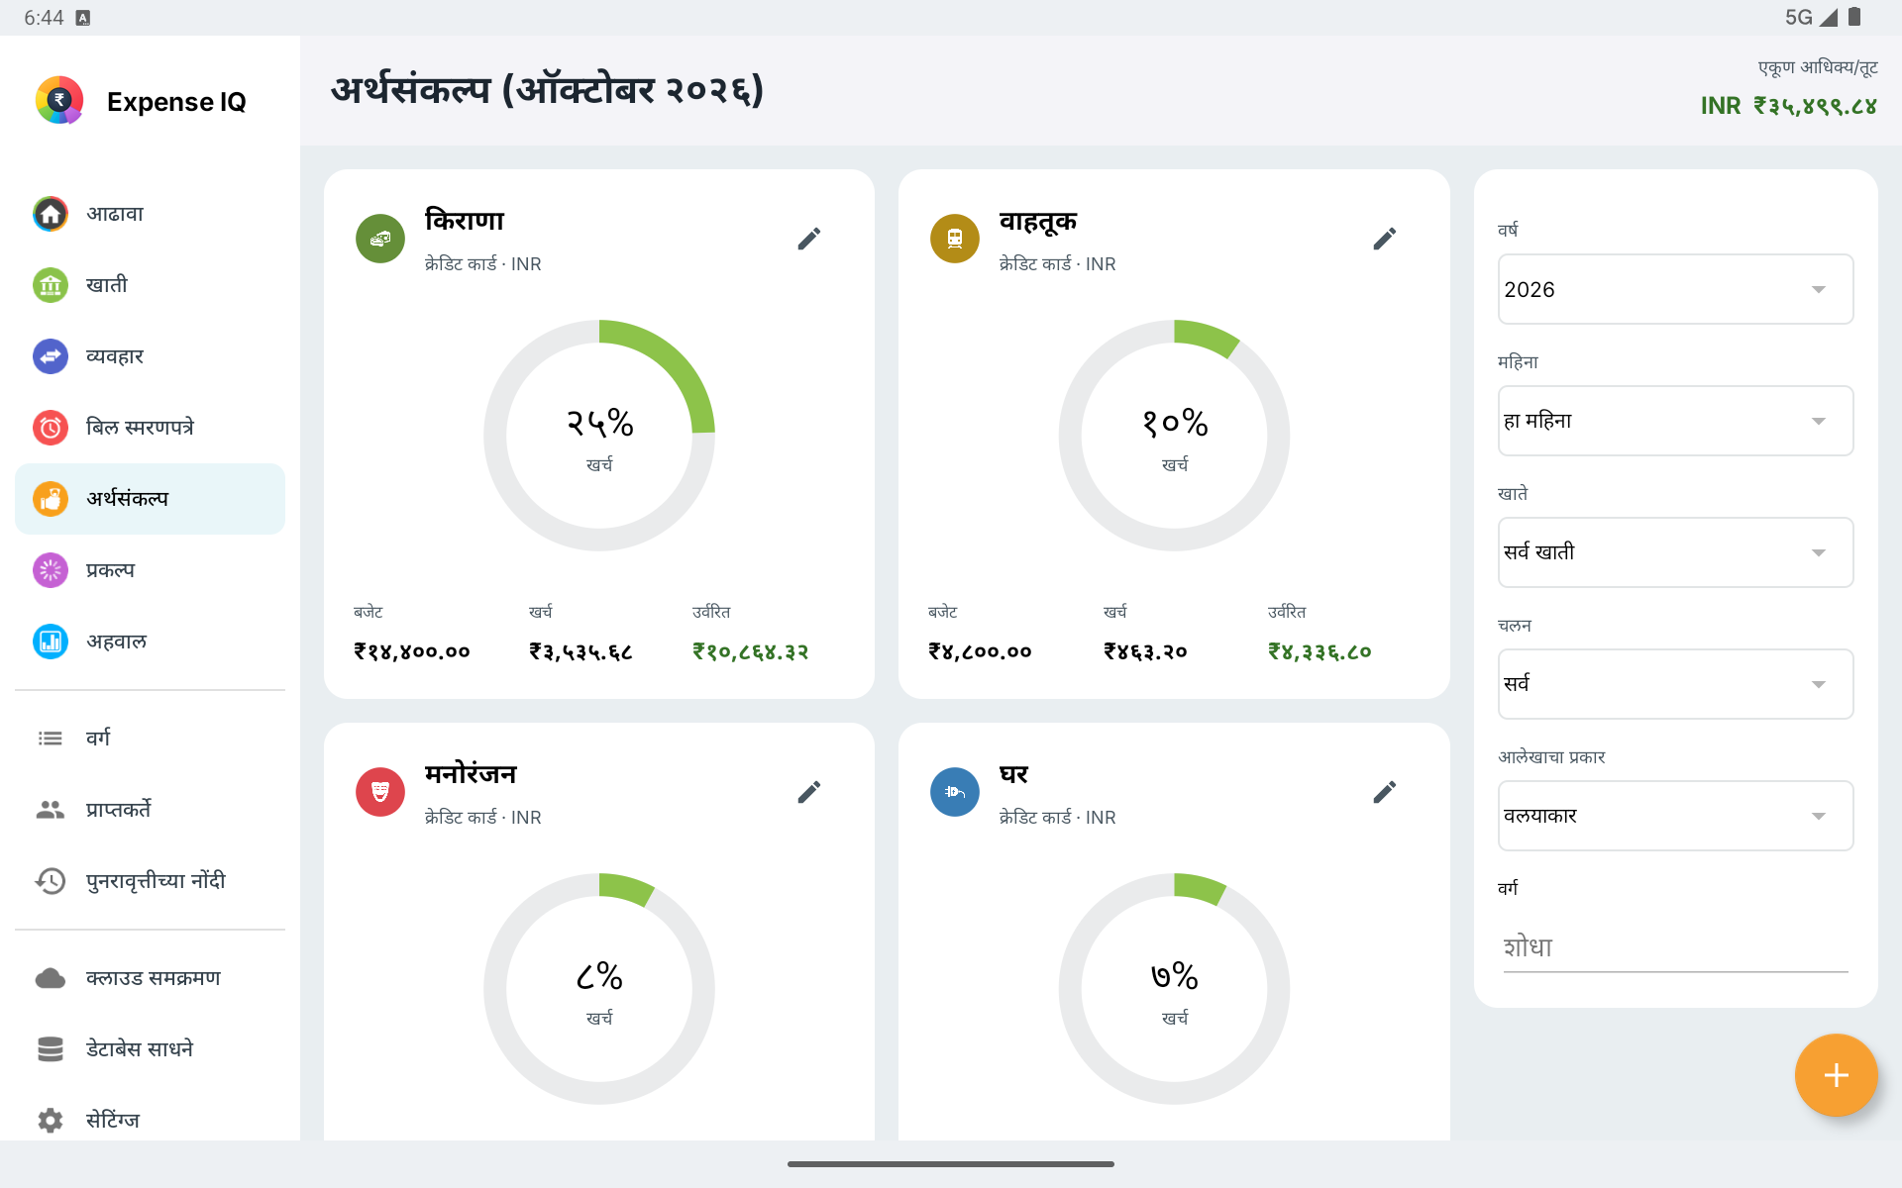Edit the किराणा budget via pencil

[x=809, y=239]
